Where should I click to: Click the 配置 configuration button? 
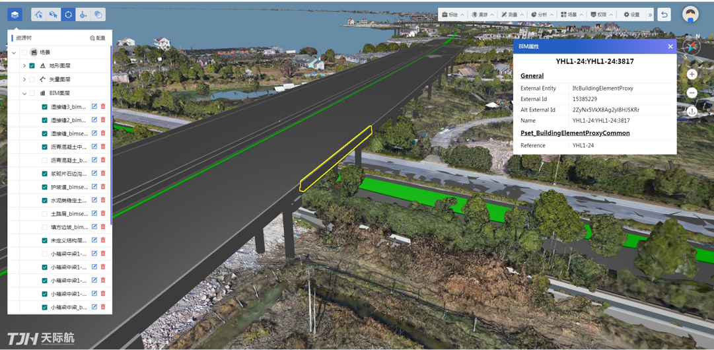click(98, 38)
